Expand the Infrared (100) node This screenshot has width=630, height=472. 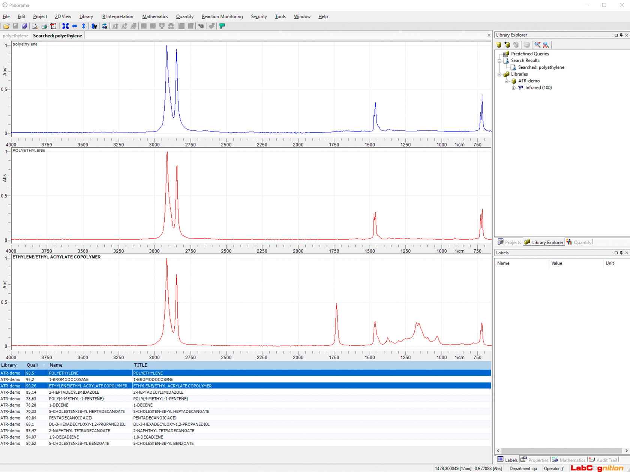(x=514, y=88)
